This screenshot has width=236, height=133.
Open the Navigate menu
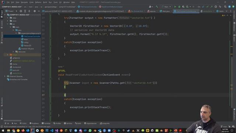point(24,2)
